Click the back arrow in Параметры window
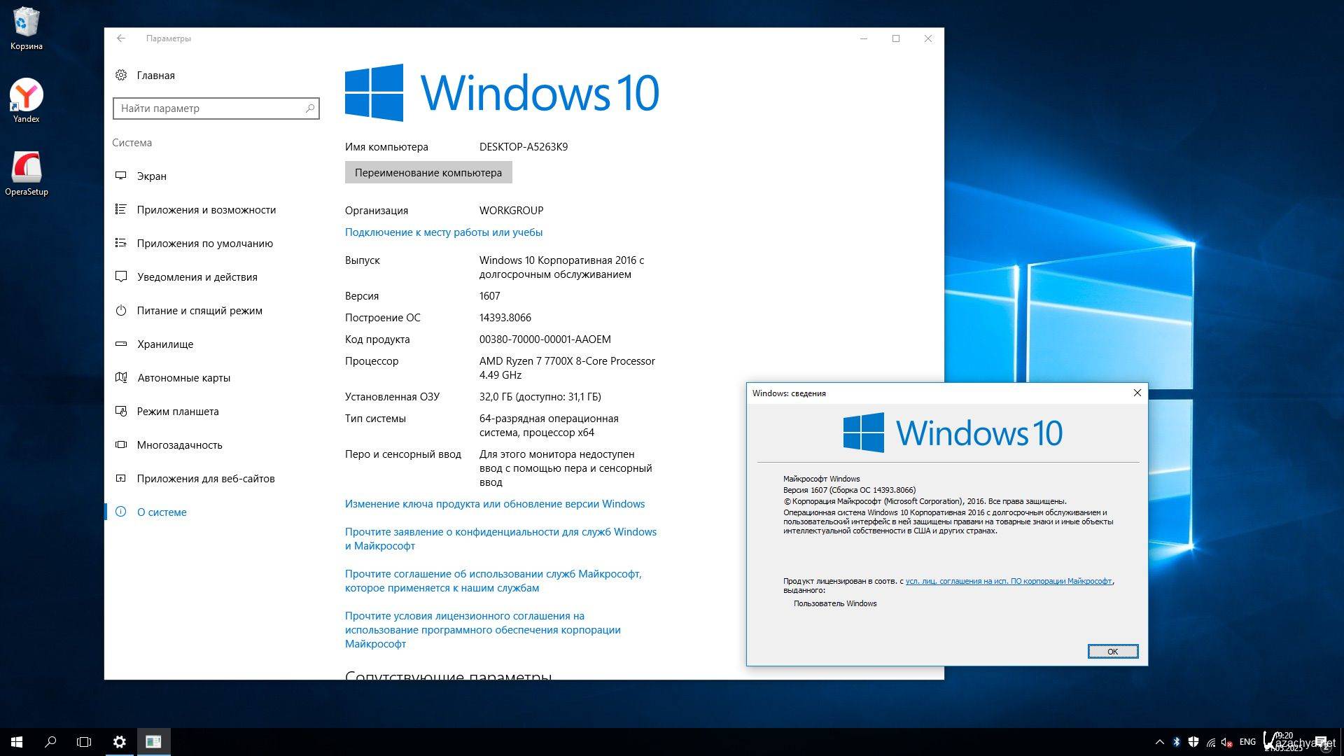 pos(121,38)
